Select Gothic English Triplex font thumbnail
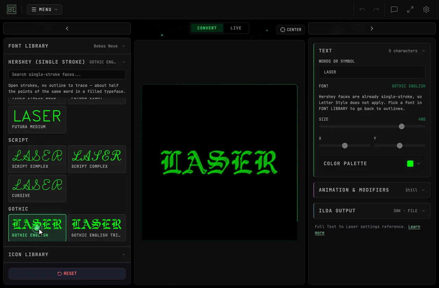Image resolution: width=439 pixels, height=288 pixels. (x=97, y=228)
